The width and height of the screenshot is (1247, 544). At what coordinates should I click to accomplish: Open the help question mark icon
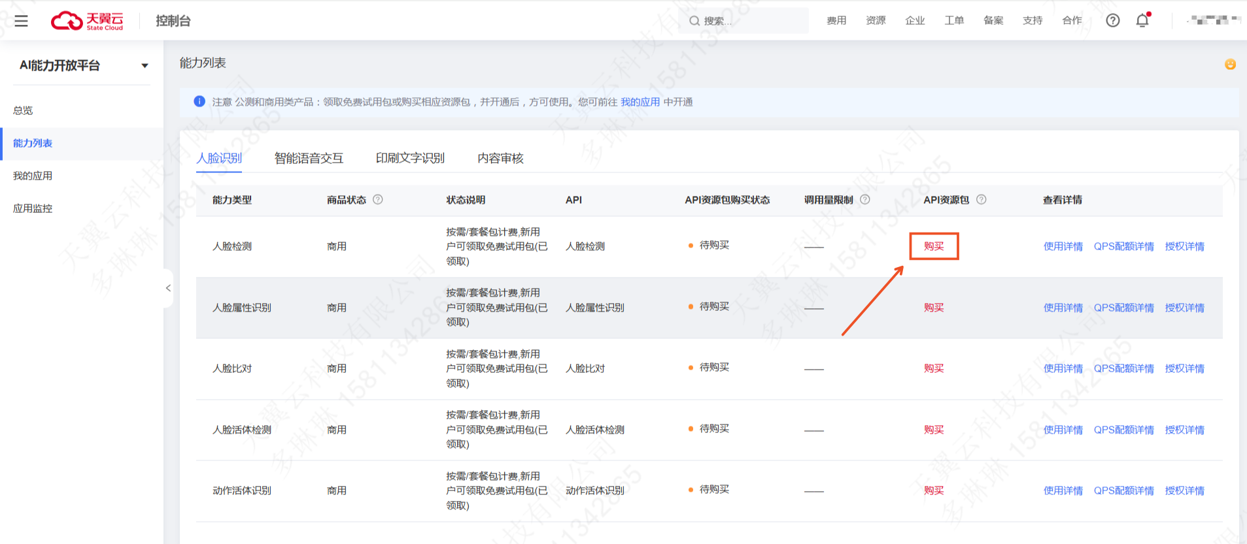tap(1112, 20)
